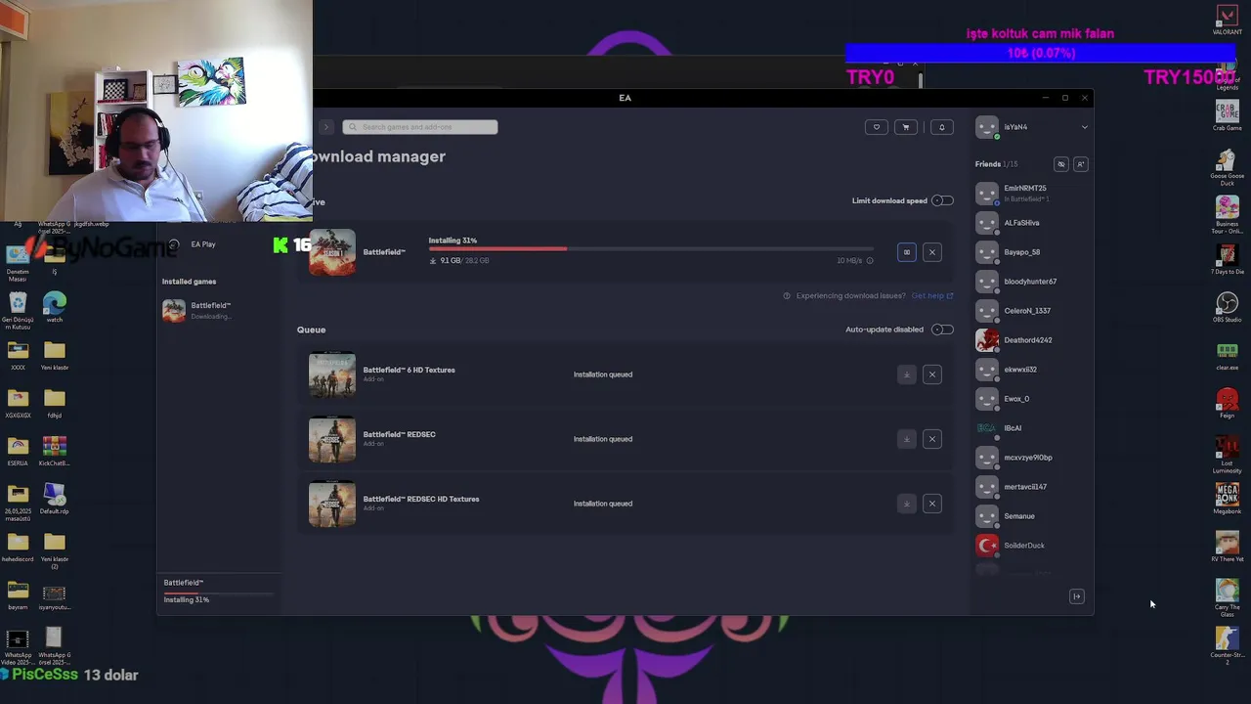Hide the friends list via the eye-slash icon
This screenshot has width=1251, height=704.
pos(1061,164)
